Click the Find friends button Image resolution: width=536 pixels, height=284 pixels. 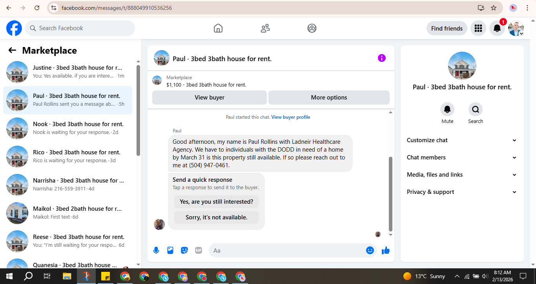447,28
